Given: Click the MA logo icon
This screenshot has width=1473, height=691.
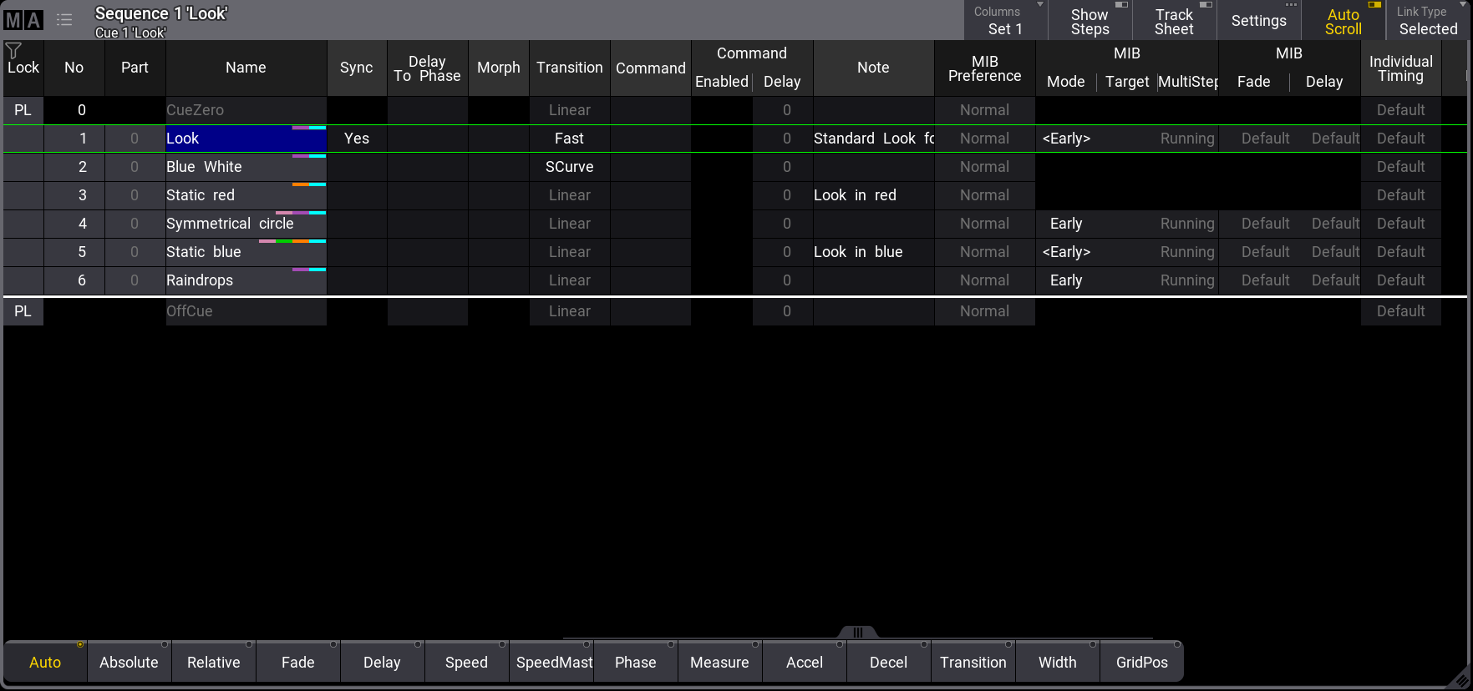Looking at the screenshot, I should pos(23,20).
